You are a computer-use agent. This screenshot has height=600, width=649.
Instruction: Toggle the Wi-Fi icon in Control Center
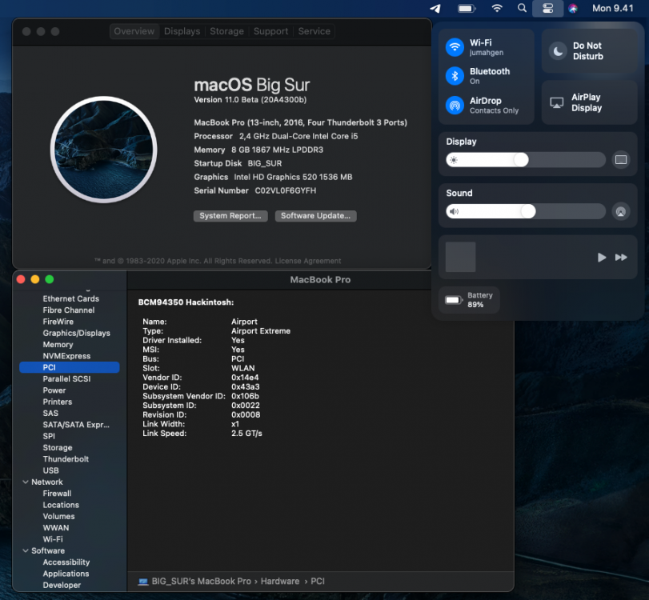click(455, 46)
